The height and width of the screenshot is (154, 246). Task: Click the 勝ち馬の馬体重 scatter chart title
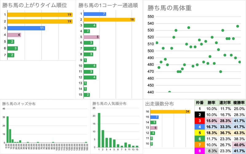tap(170, 8)
